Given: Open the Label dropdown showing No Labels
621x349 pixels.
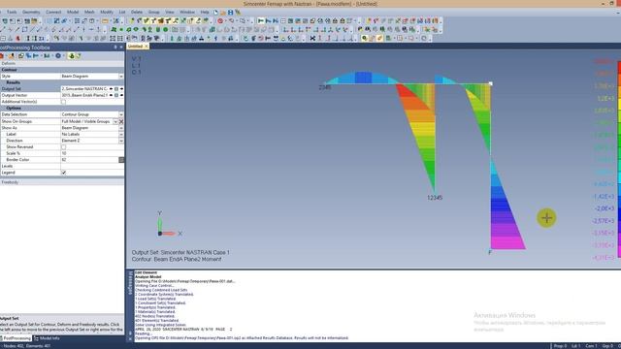Looking at the screenshot, I should click(121, 134).
